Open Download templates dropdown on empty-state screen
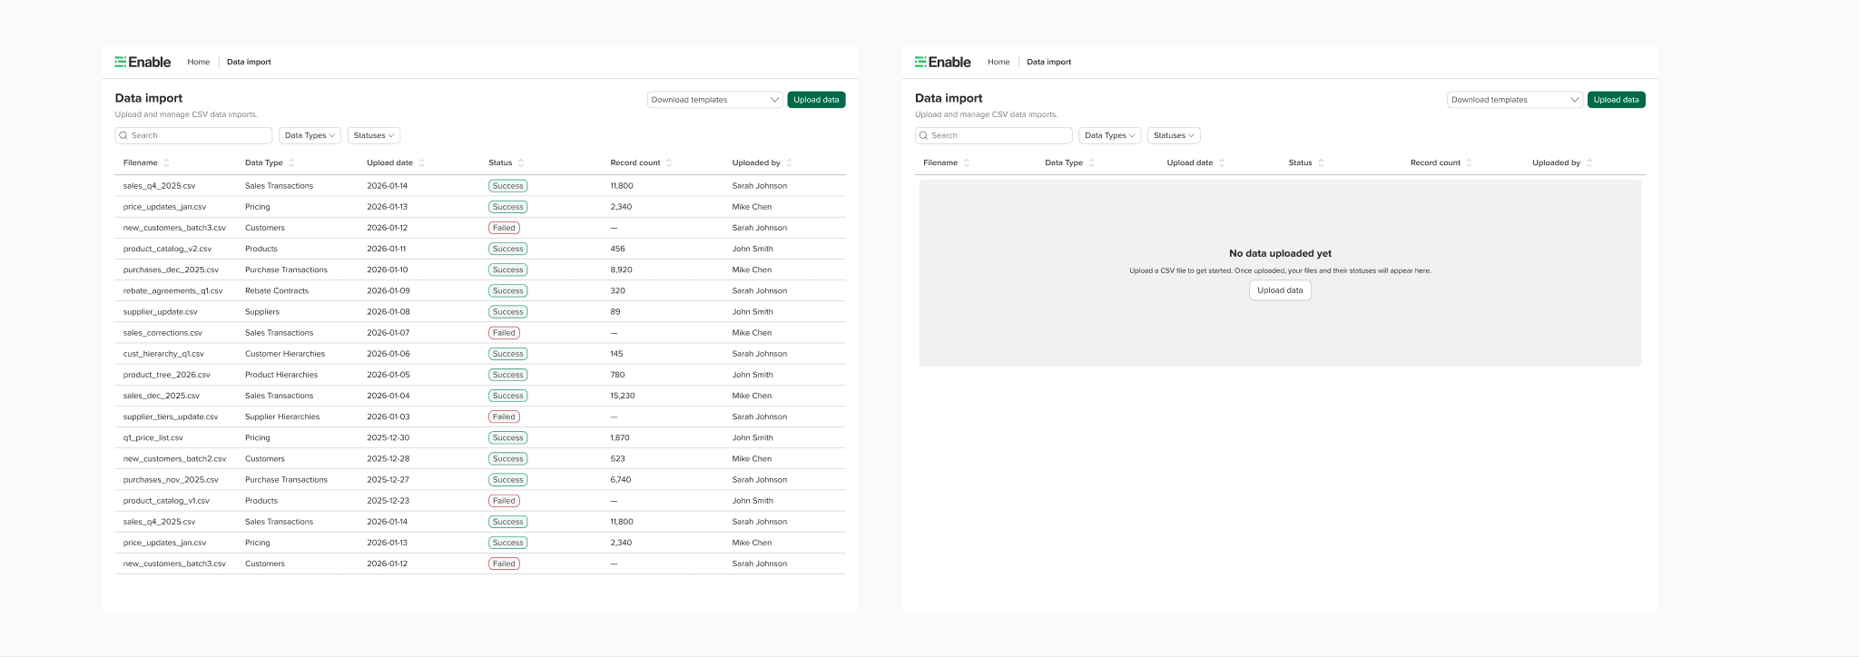 point(1515,100)
